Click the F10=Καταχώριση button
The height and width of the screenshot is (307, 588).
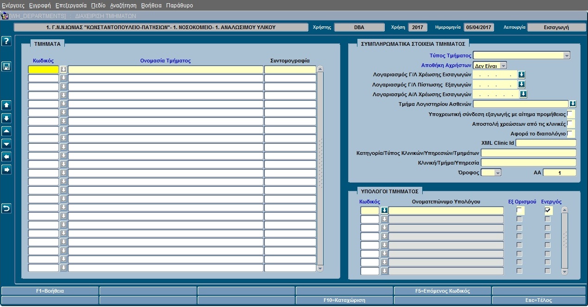click(344, 300)
